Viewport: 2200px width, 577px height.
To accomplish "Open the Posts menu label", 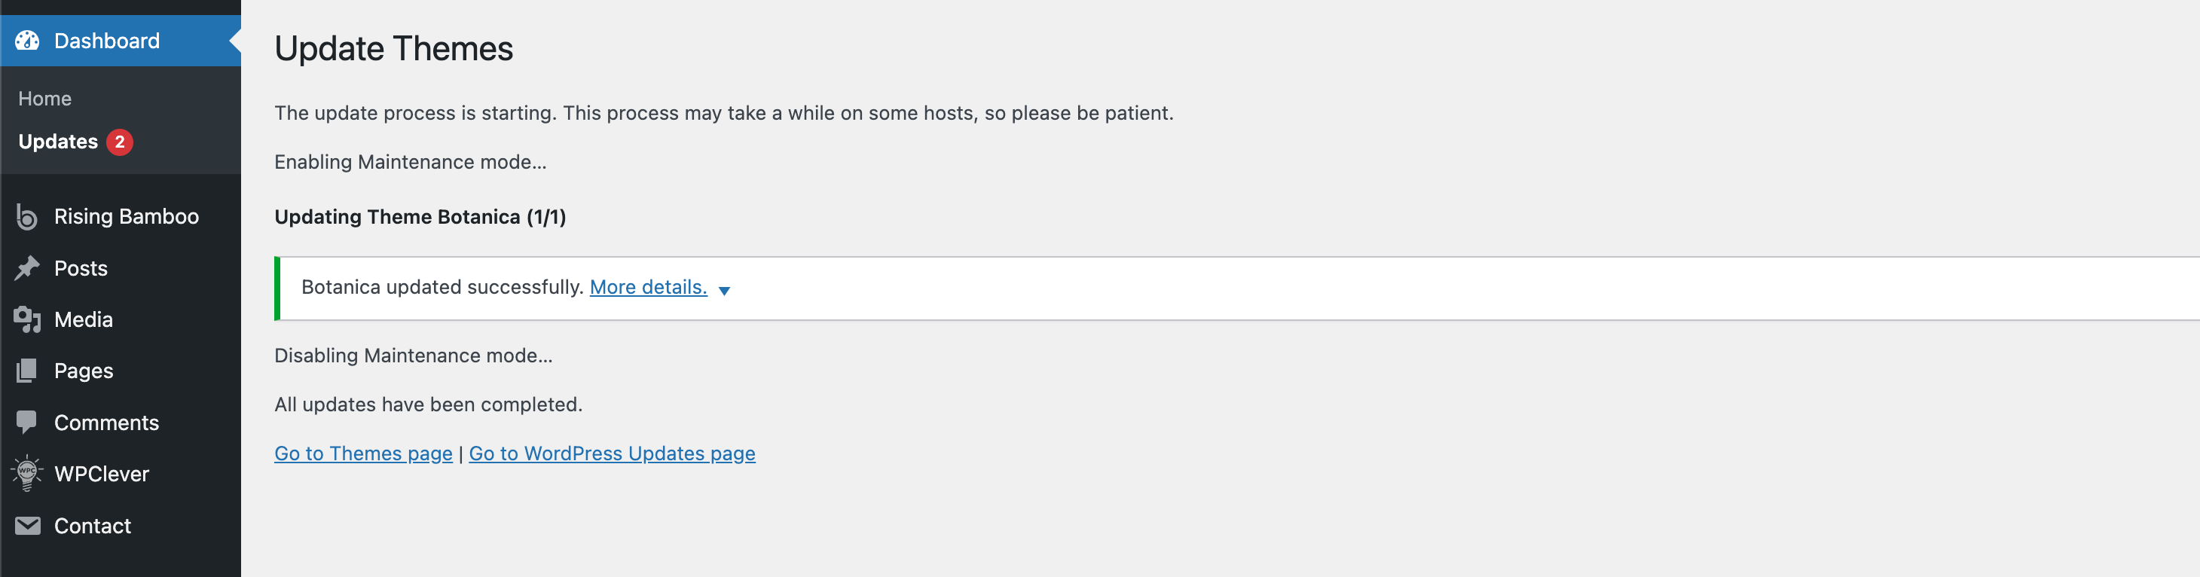I will click(81, 268).
